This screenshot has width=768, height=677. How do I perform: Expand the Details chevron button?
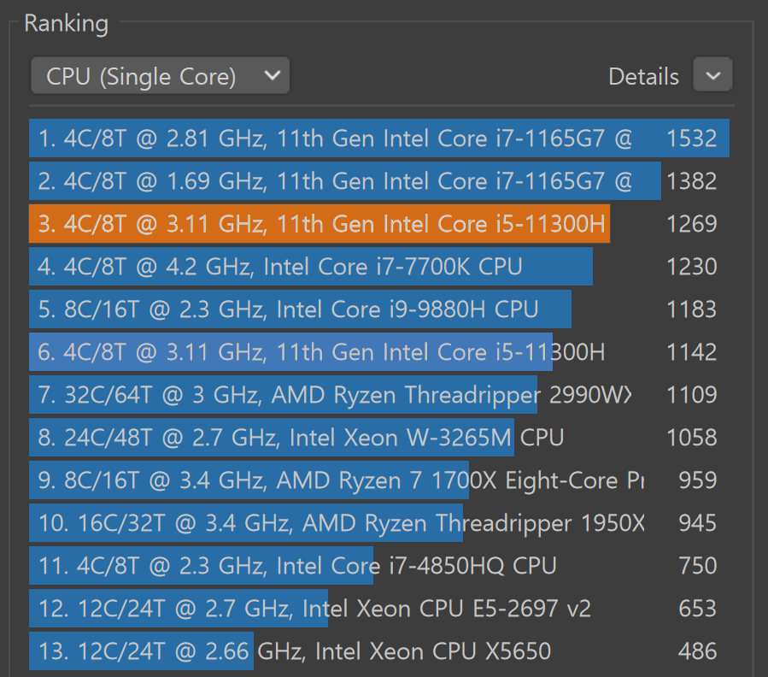712,75
